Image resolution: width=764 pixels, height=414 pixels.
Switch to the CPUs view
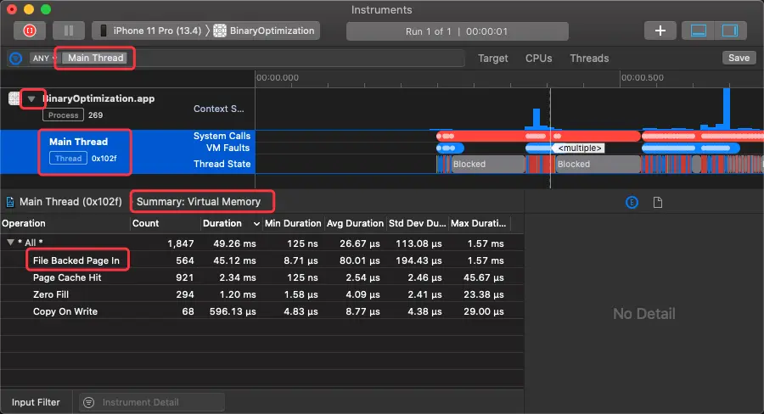tap(538, 59)
